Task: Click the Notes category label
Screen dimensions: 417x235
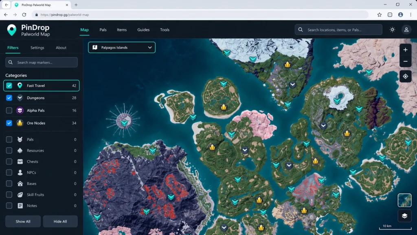Action: pos(32,206)
